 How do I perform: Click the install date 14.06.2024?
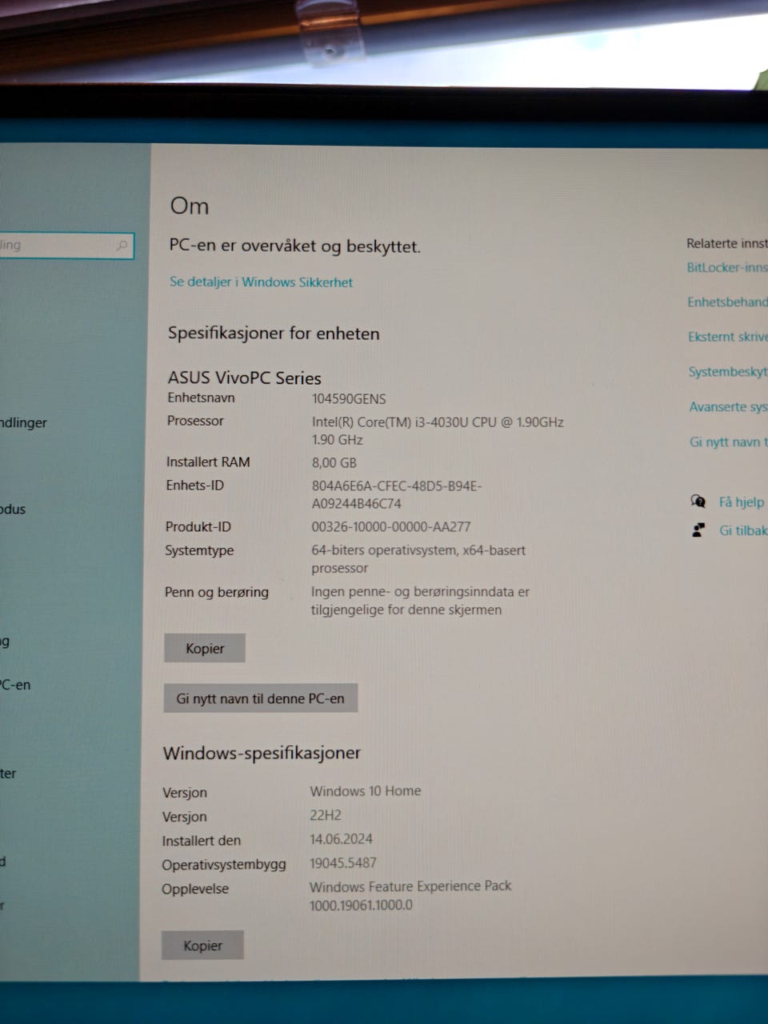[342, 839]
